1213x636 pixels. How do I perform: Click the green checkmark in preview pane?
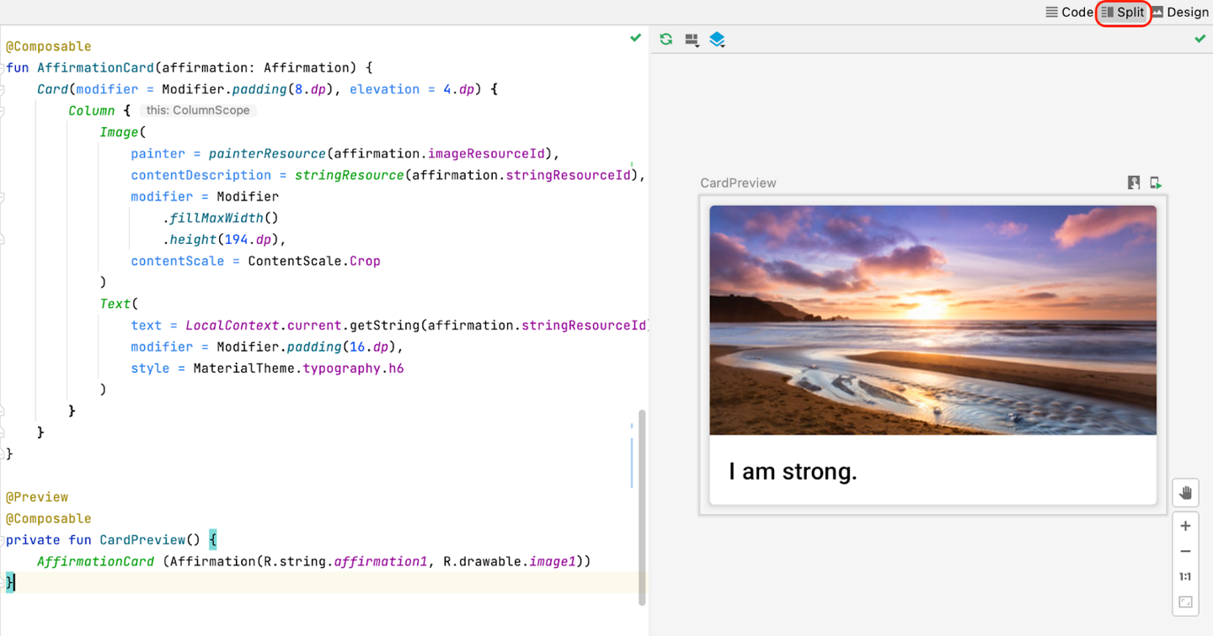[x=1200, y=39]
